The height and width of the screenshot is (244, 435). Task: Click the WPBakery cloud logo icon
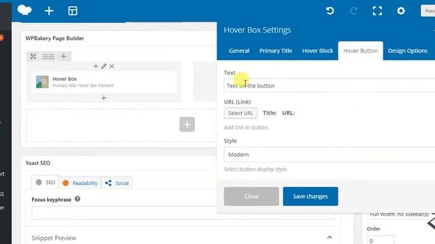[x=24, y=10]
